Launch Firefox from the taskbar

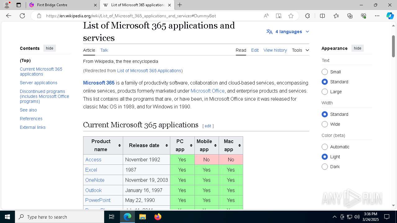coord(158,217)
